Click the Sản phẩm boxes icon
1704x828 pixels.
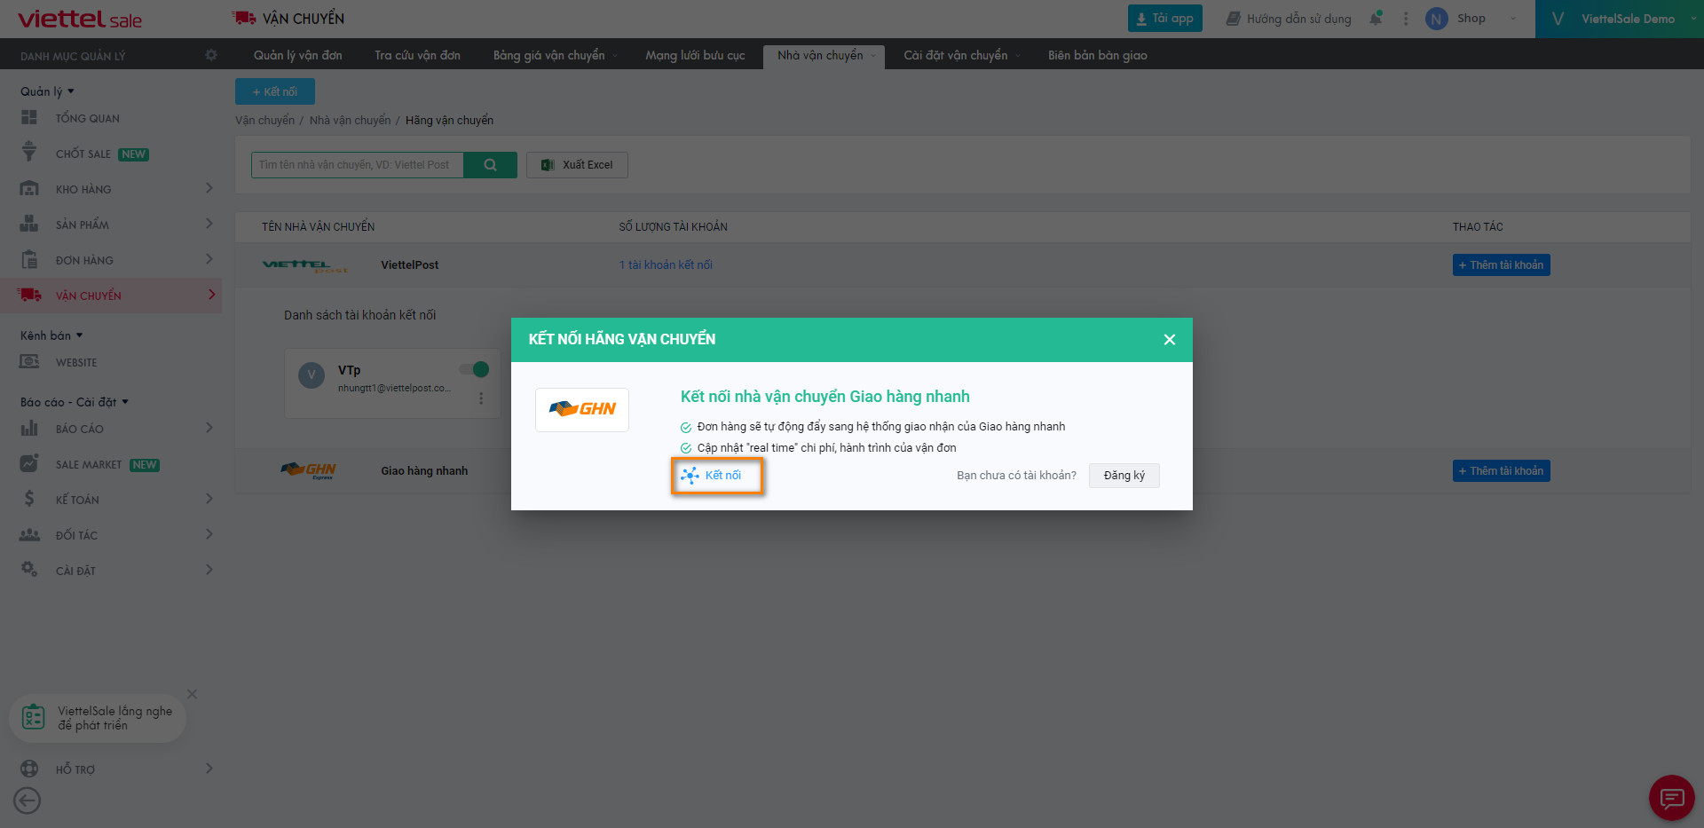coord(29,224)
